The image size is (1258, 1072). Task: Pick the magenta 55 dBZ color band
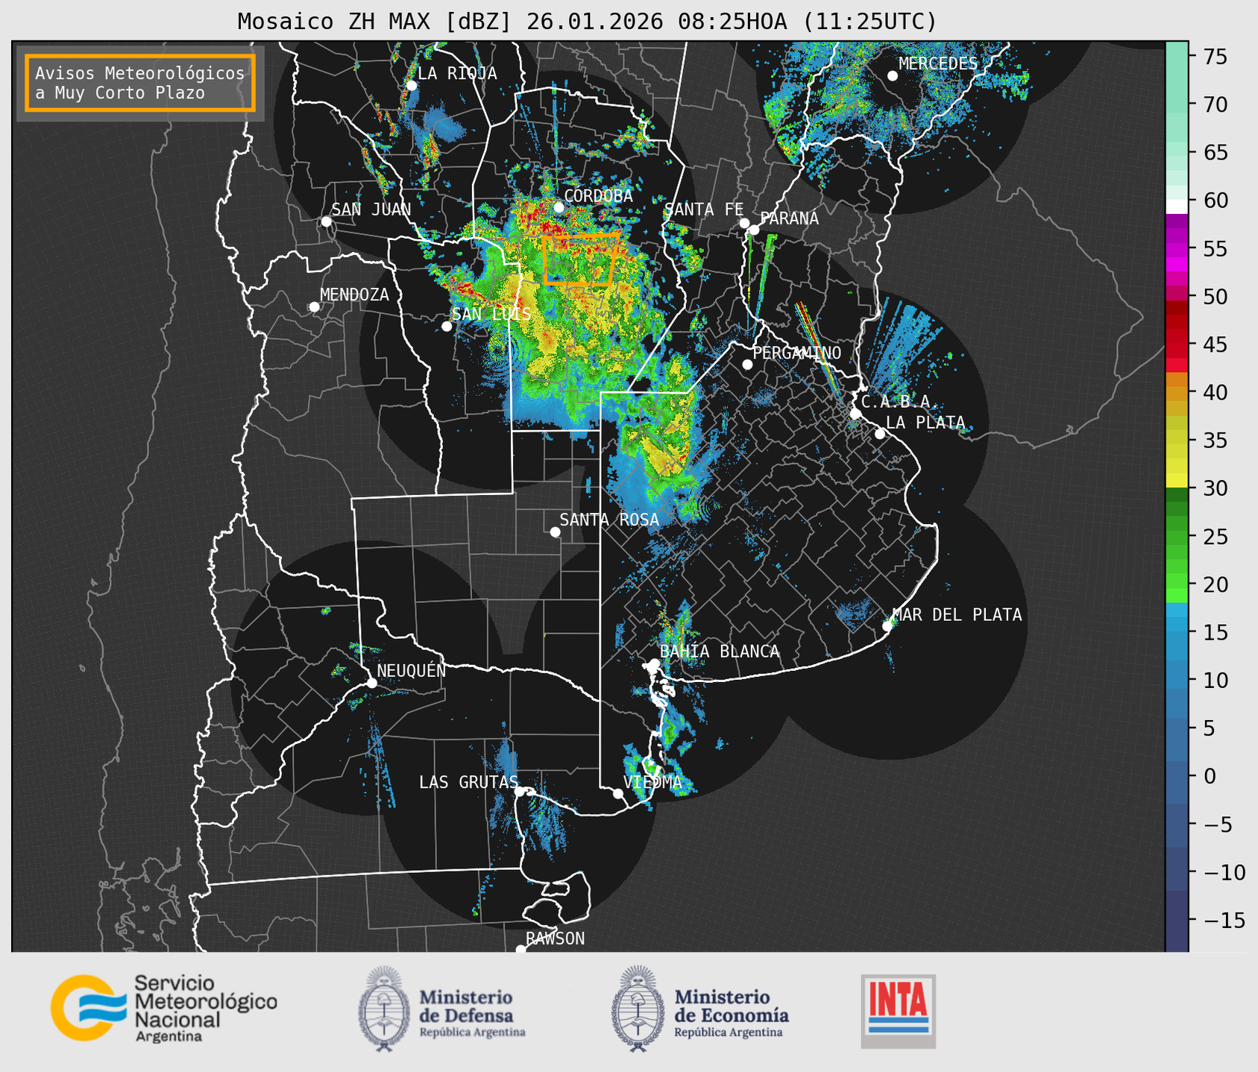pyautogui.click(x=1176, y=249)
